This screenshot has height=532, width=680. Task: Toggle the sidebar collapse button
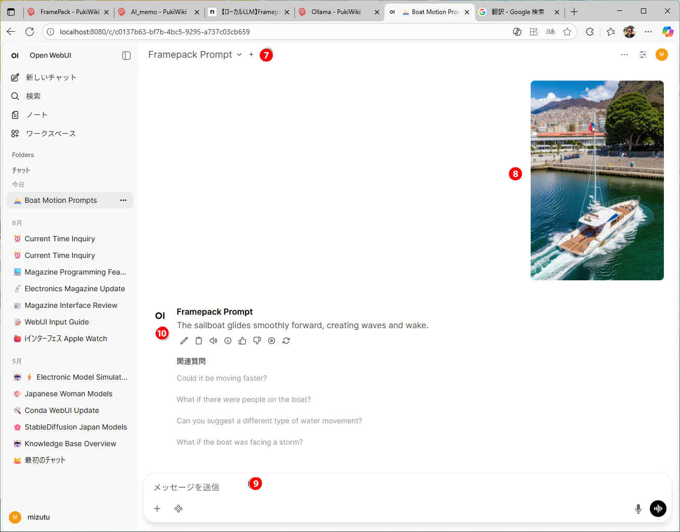click(126, 56)
